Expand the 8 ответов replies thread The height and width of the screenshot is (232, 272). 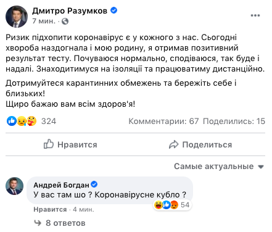tap(60, 223)
